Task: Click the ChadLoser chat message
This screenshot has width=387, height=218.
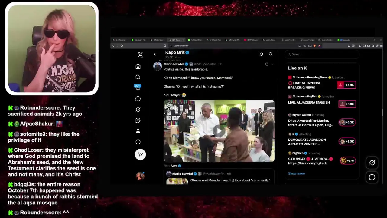Action: pyautogui.click(x=52, y=162)
